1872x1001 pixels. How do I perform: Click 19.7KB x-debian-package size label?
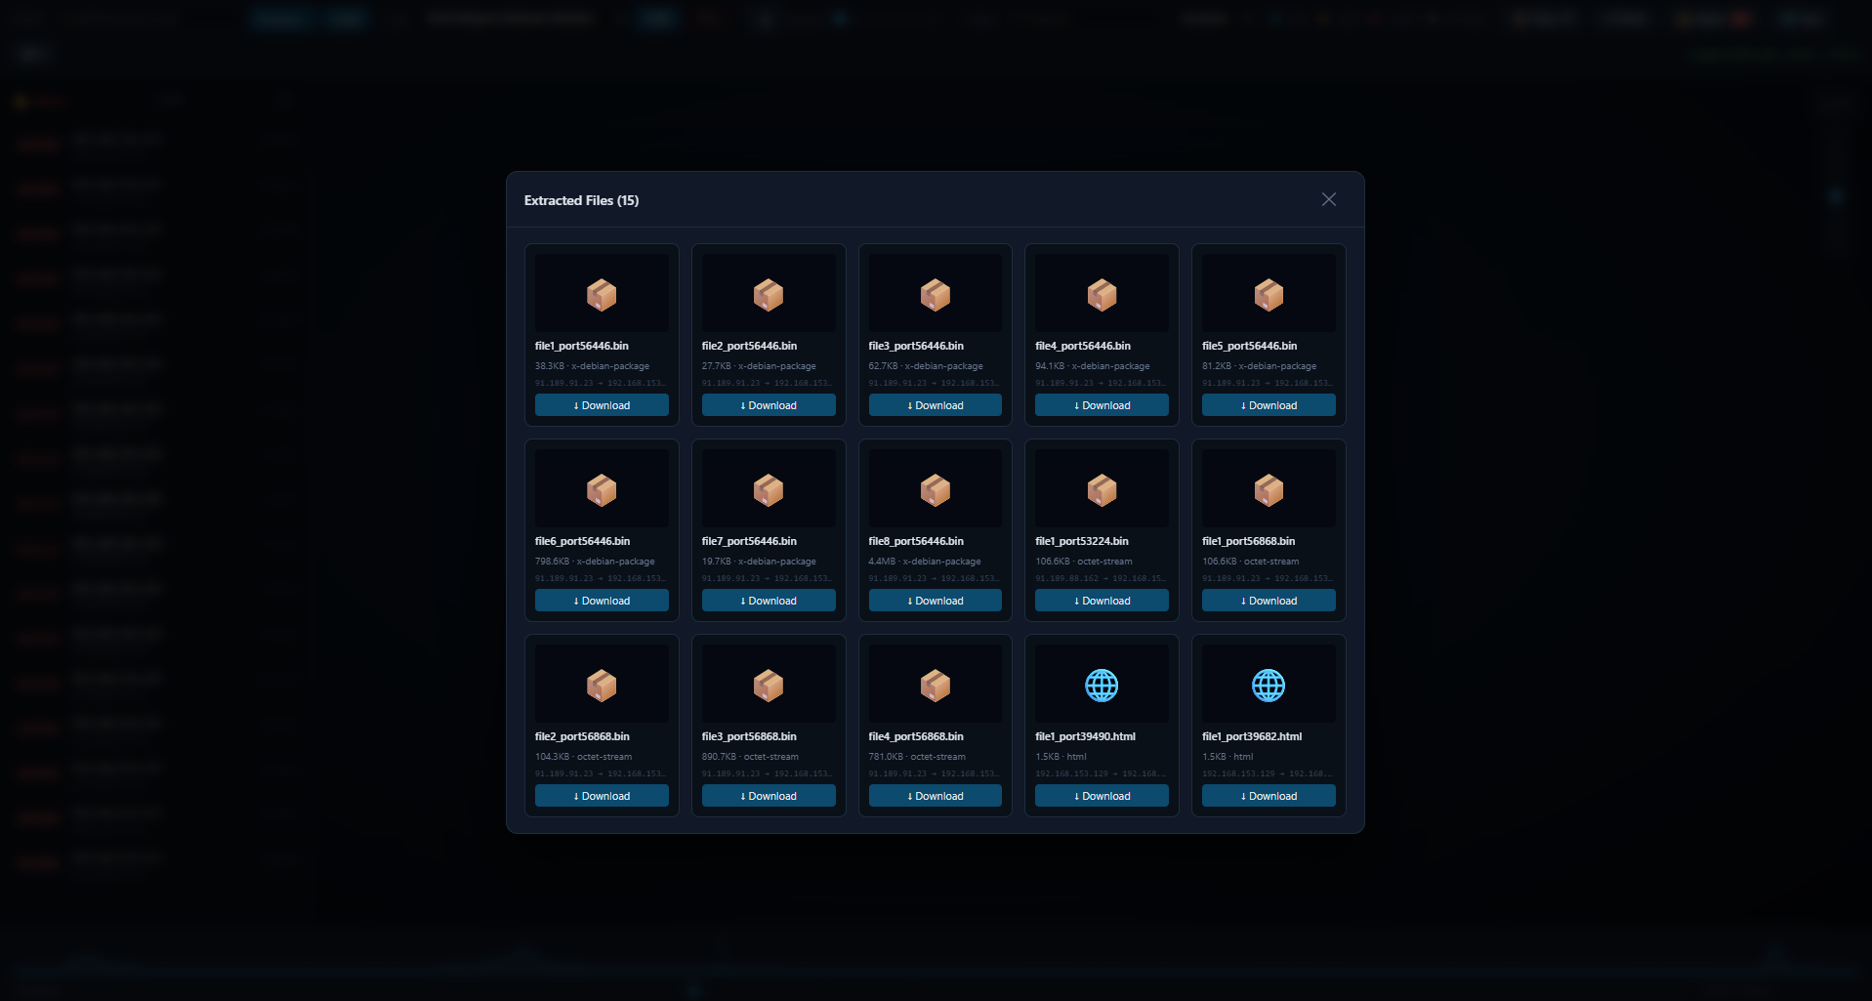coord(759,562)
